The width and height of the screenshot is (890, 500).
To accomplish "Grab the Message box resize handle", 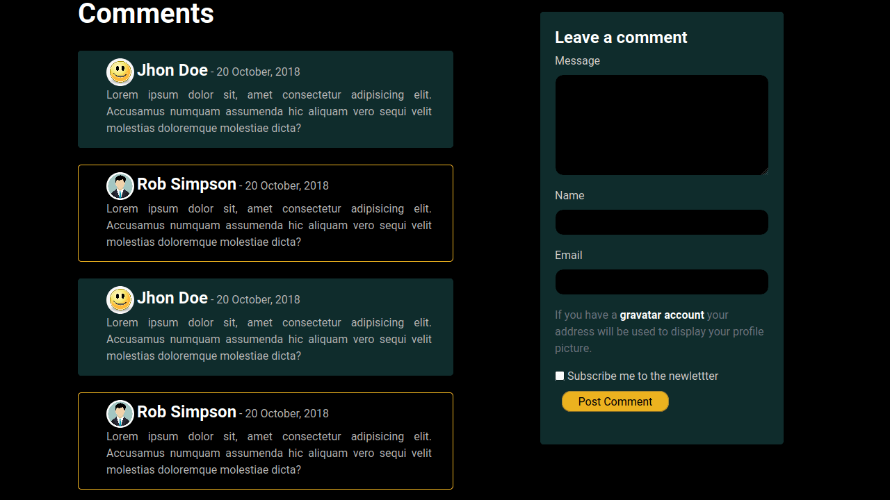I will [x=764, y=171].
